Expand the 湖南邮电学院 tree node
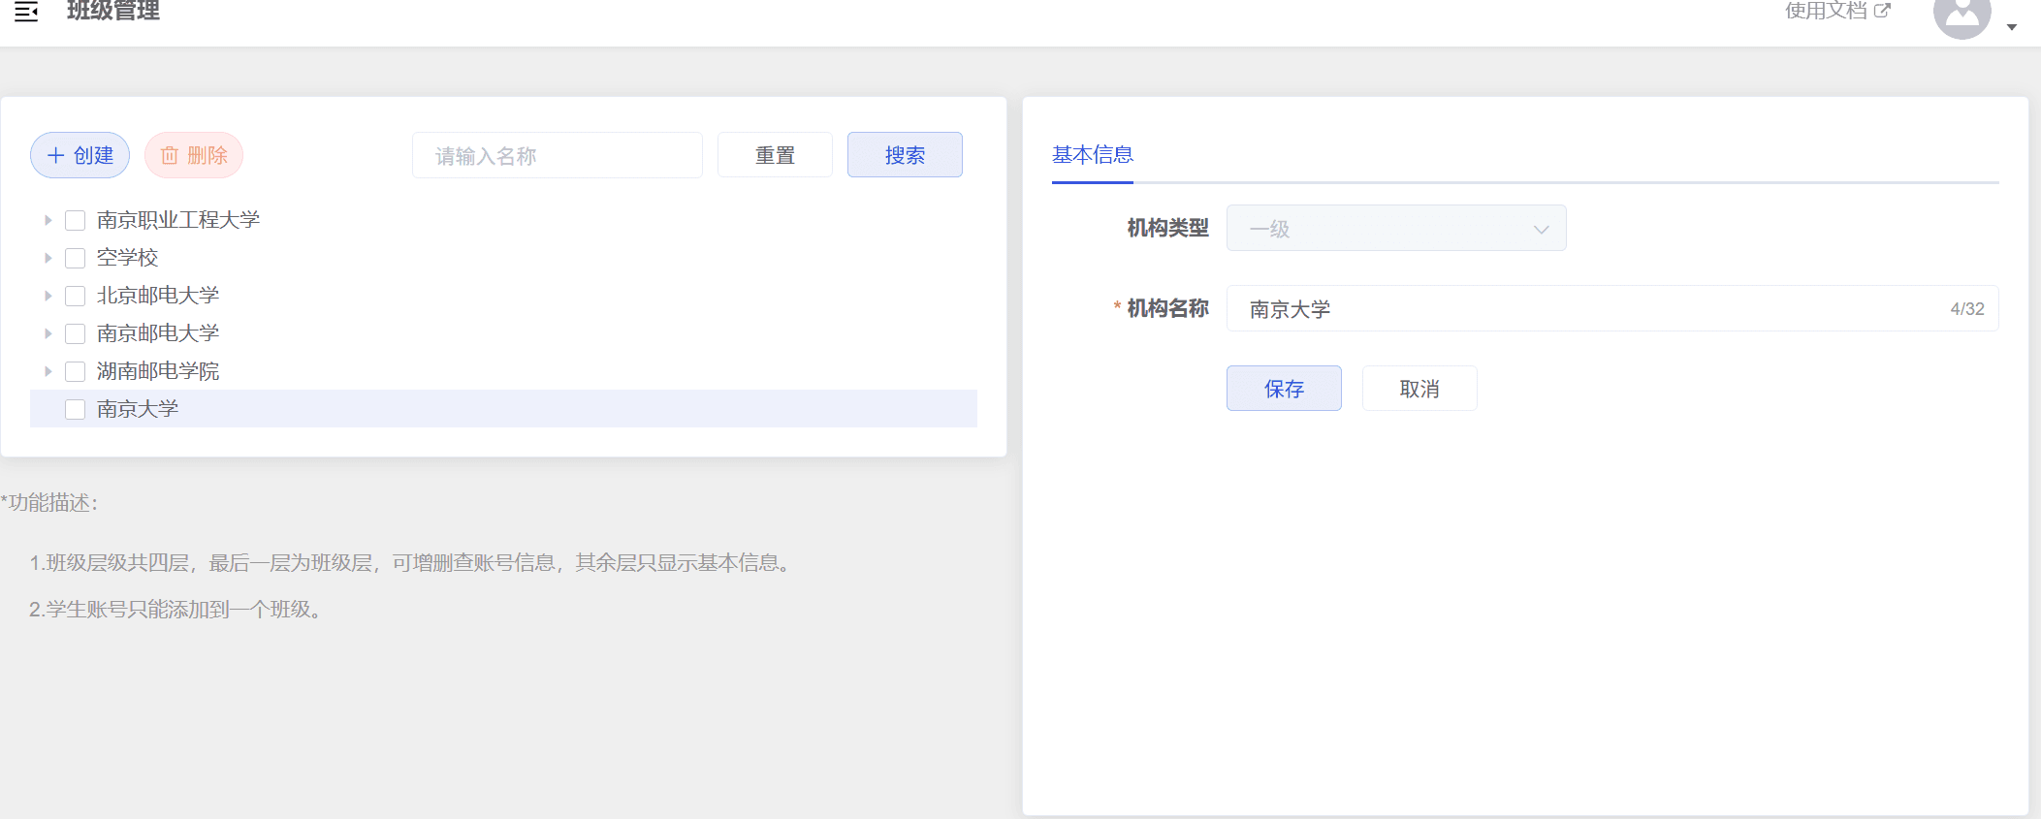 pyautogui.click(x=48, y=371)
